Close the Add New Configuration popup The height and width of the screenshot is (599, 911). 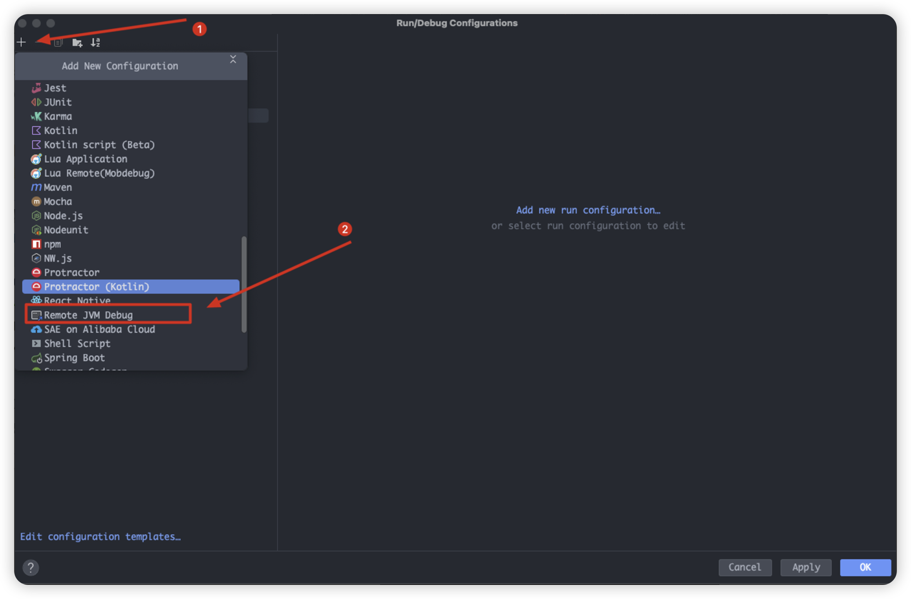pyautogui.click(x=233, y=60)
